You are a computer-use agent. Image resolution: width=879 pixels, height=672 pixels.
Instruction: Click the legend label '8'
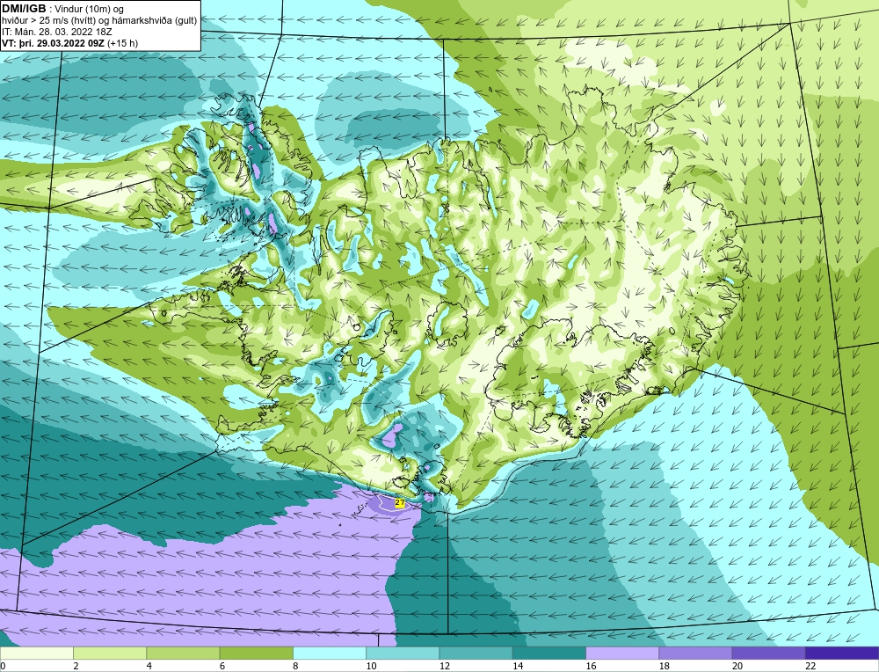click(x=294, y=666)
